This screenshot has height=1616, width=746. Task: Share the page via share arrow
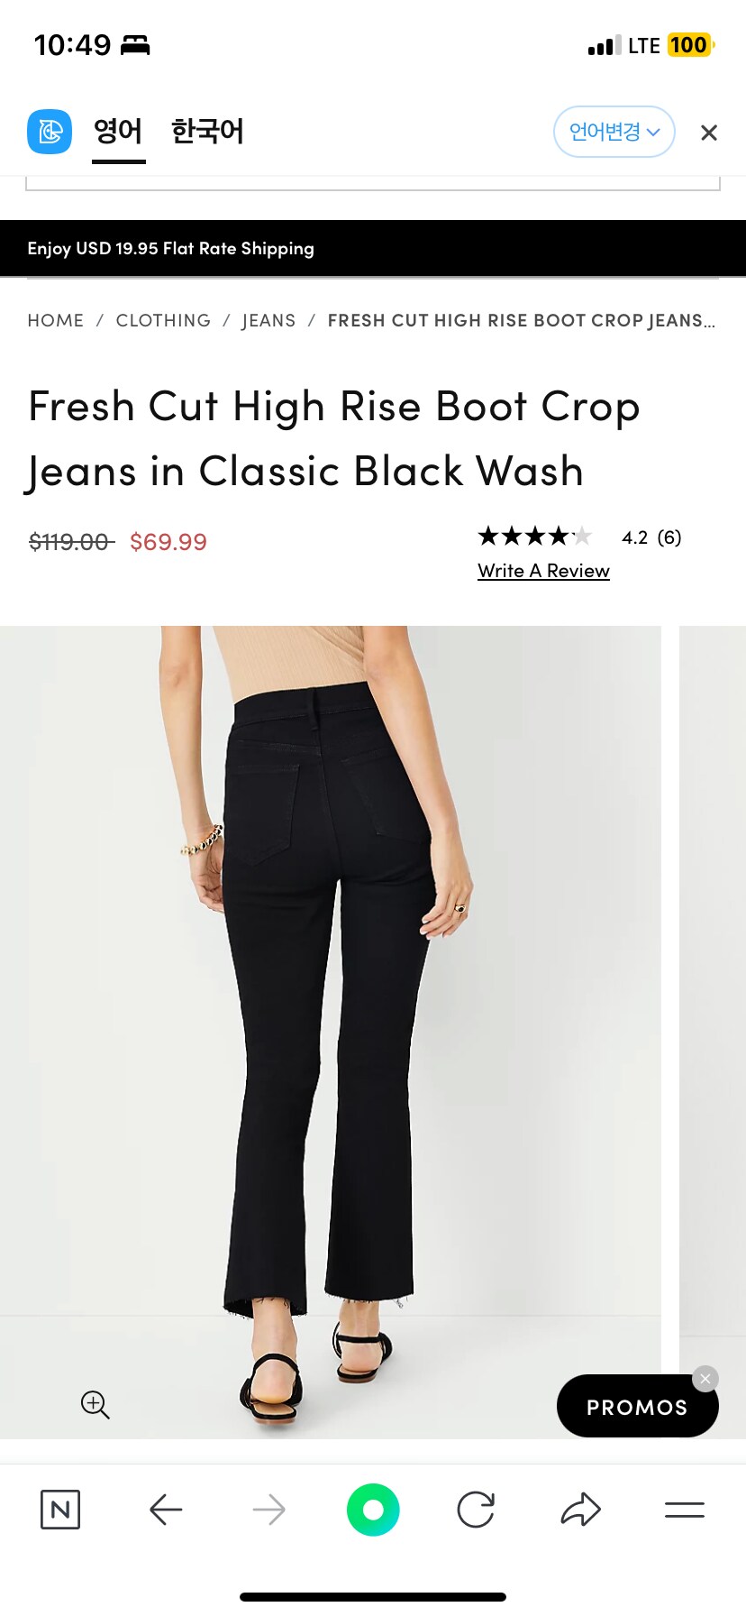[x=580, y=1509]
